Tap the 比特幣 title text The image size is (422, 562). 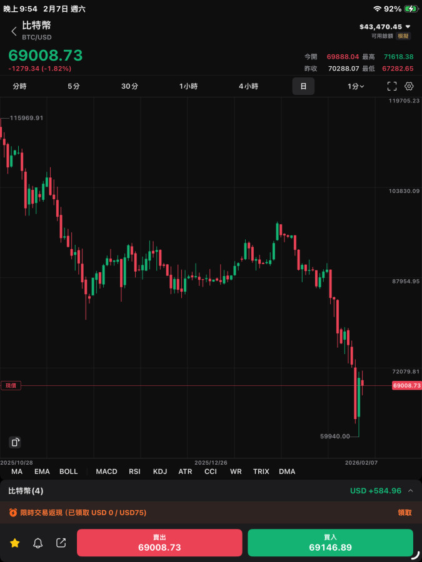pos(37,26)
